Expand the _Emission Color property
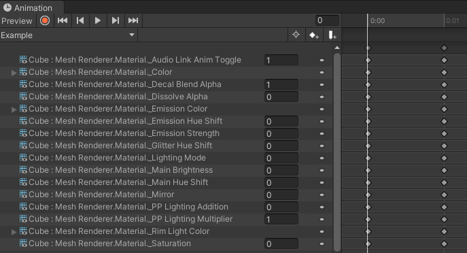This screenshot has height=253, width=467. click(x=14, y=109)
